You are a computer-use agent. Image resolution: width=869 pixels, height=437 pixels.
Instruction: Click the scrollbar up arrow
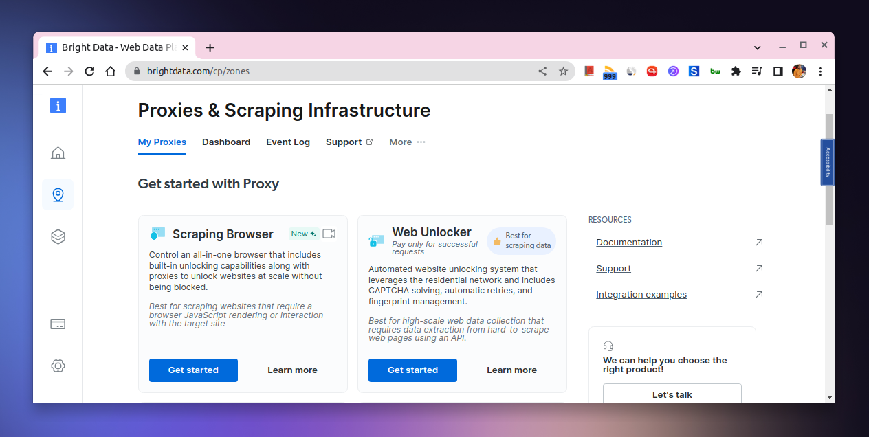click(830, 90)
